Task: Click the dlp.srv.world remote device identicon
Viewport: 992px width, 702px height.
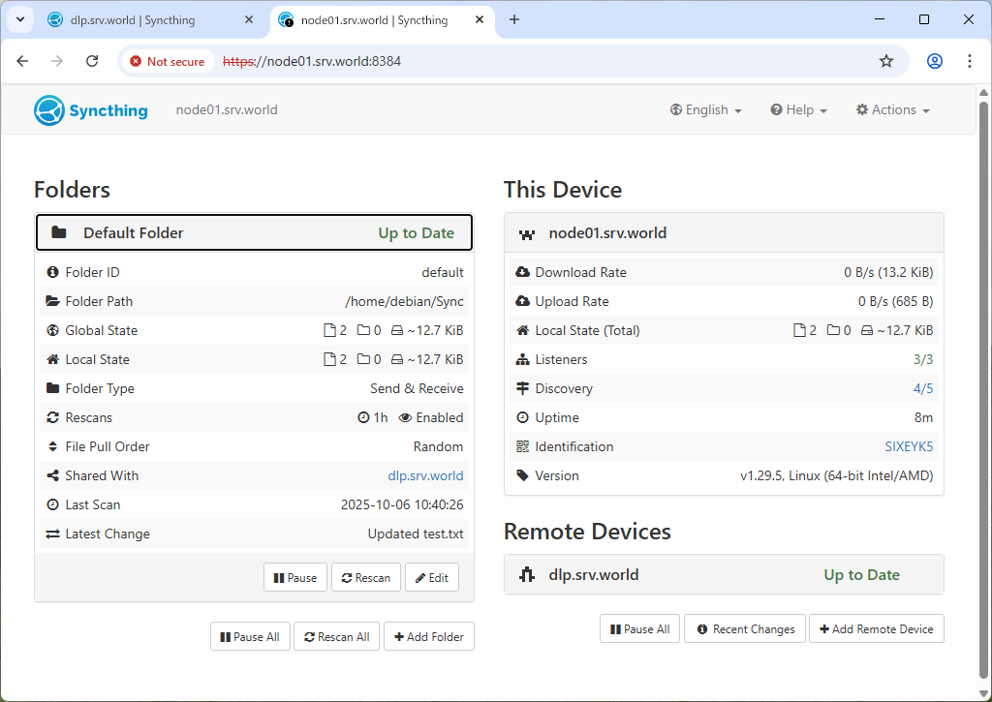Action: [527, 574]
